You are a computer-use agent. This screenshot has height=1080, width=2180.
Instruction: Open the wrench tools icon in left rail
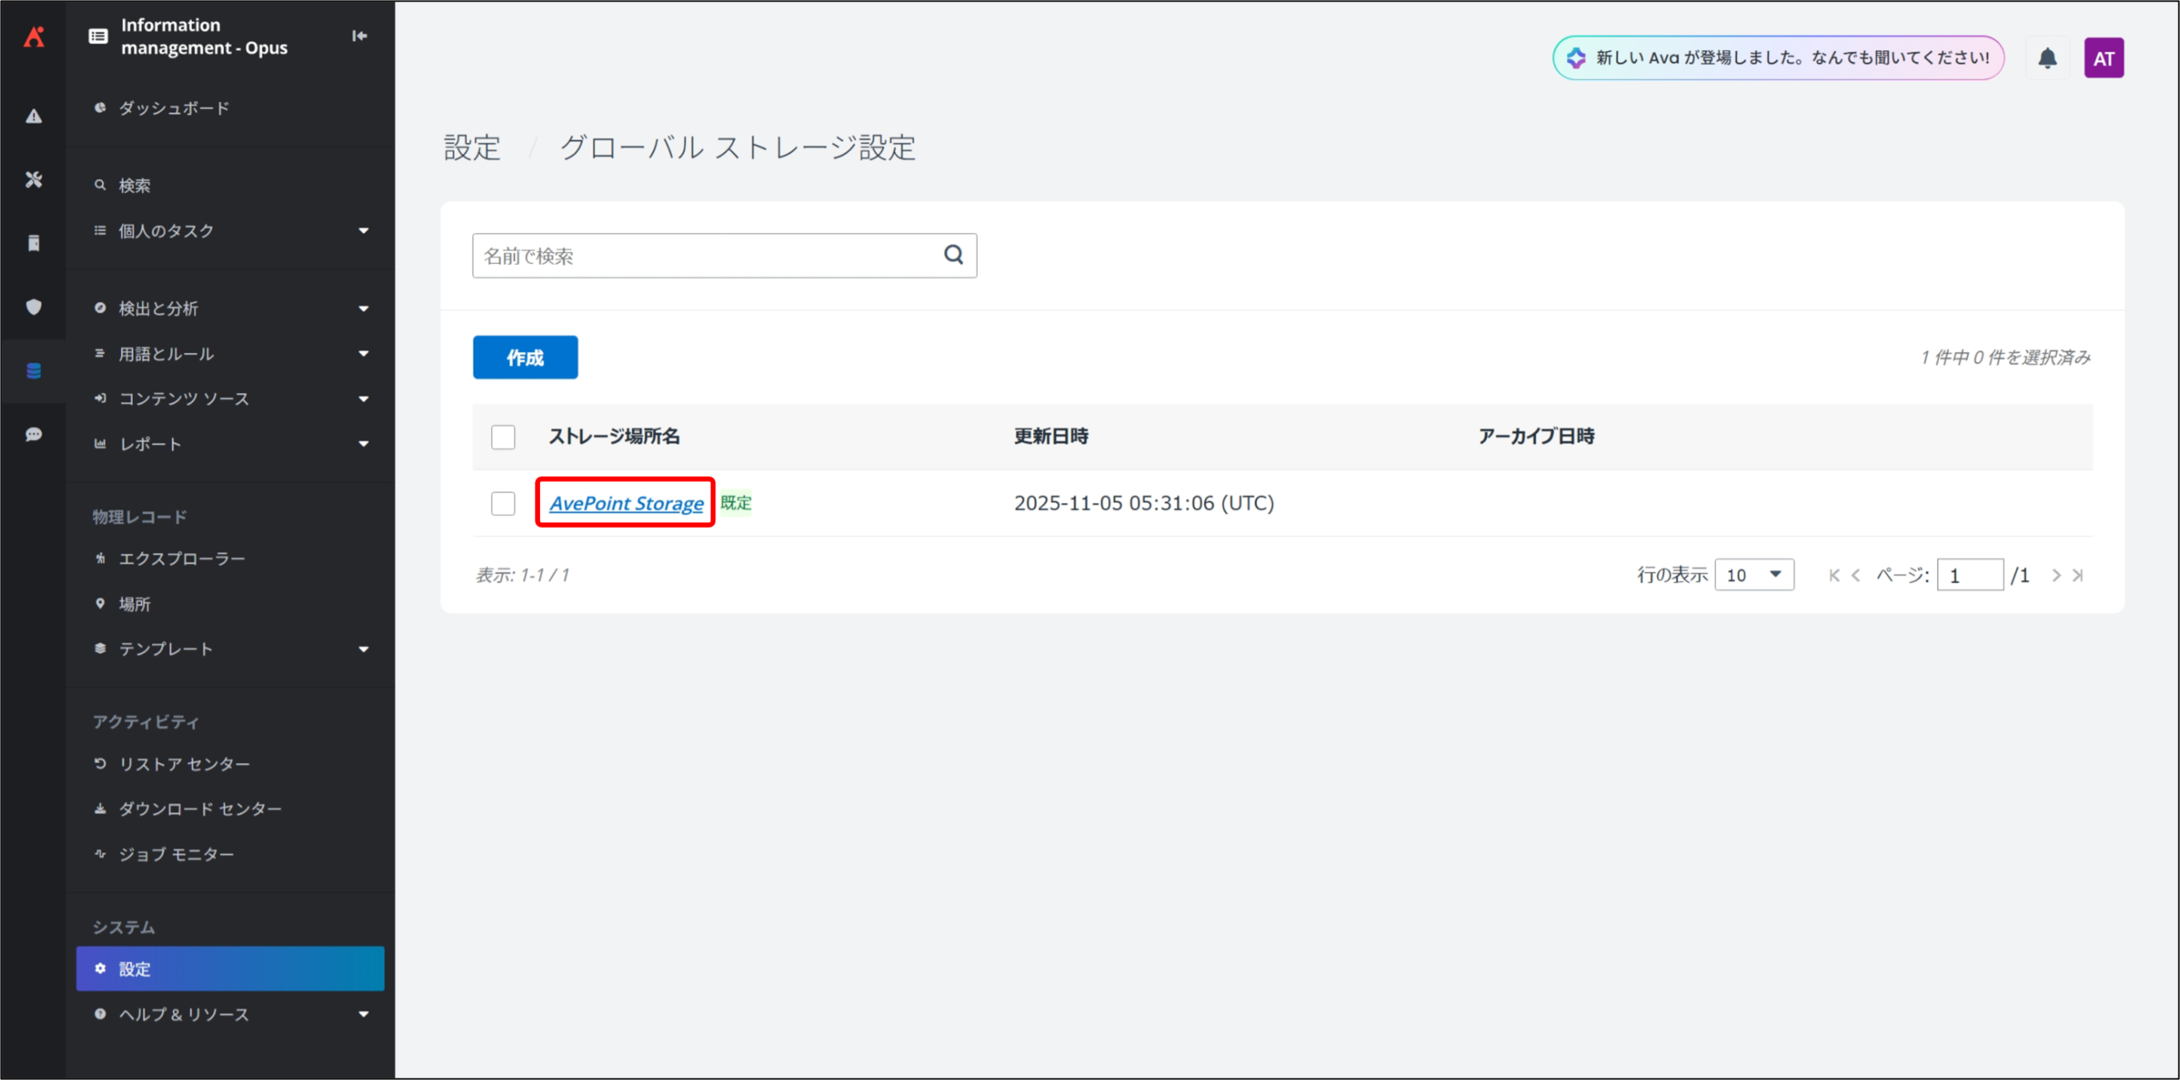[33, 180]
